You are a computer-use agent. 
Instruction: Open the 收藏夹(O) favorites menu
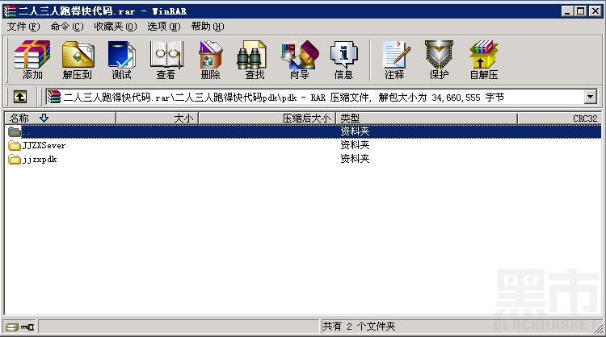point(116,27)
